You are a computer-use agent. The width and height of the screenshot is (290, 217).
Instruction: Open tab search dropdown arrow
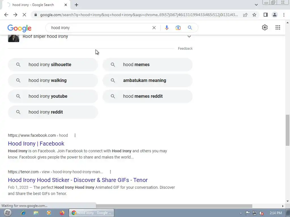point(256,5)
